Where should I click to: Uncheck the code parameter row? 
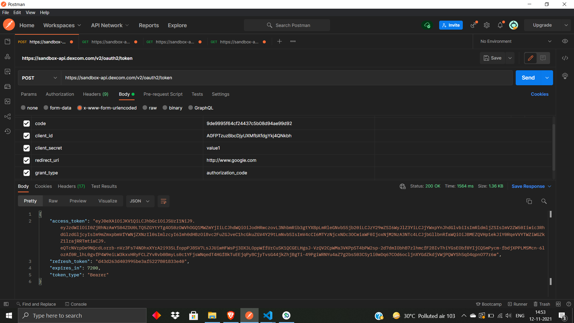click(x=27, y=124)
